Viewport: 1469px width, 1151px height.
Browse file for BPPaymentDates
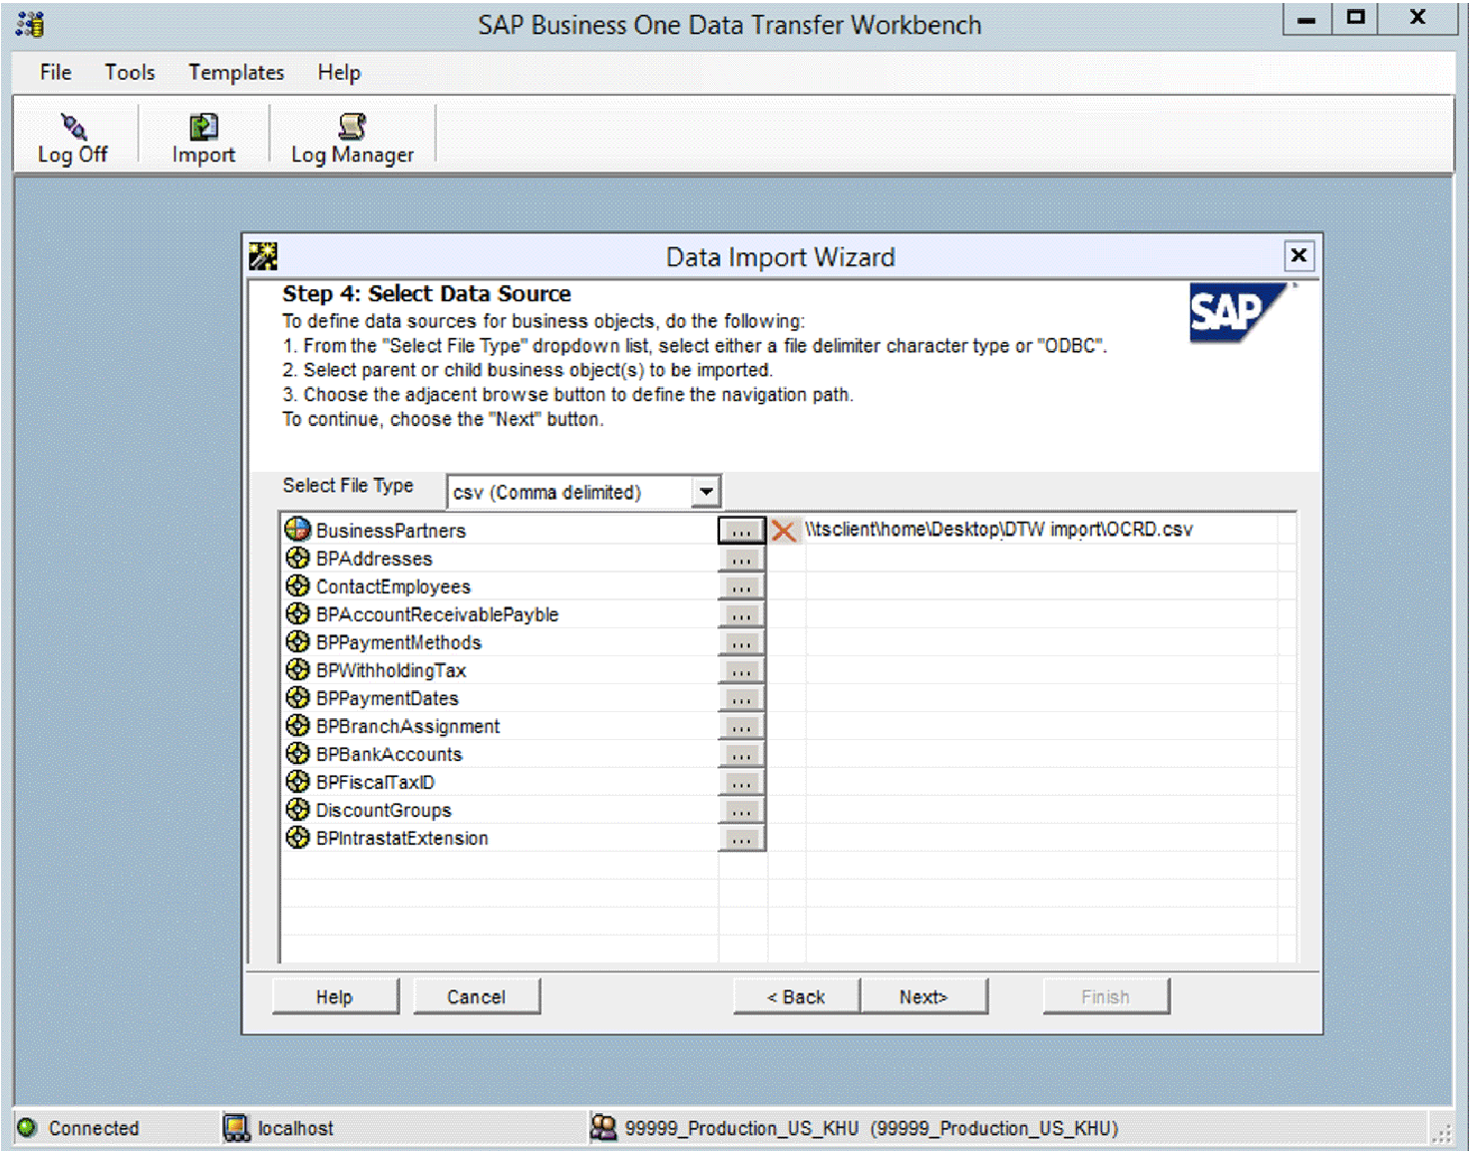pyautogui.click(x=741, y=698)
